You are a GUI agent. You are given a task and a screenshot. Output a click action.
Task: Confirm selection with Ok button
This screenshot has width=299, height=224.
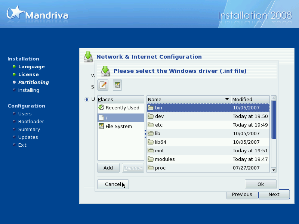(x=261, y=184)
